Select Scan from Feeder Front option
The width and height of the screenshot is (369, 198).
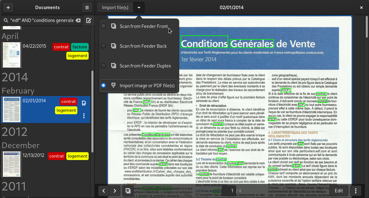tap(144, 26)
